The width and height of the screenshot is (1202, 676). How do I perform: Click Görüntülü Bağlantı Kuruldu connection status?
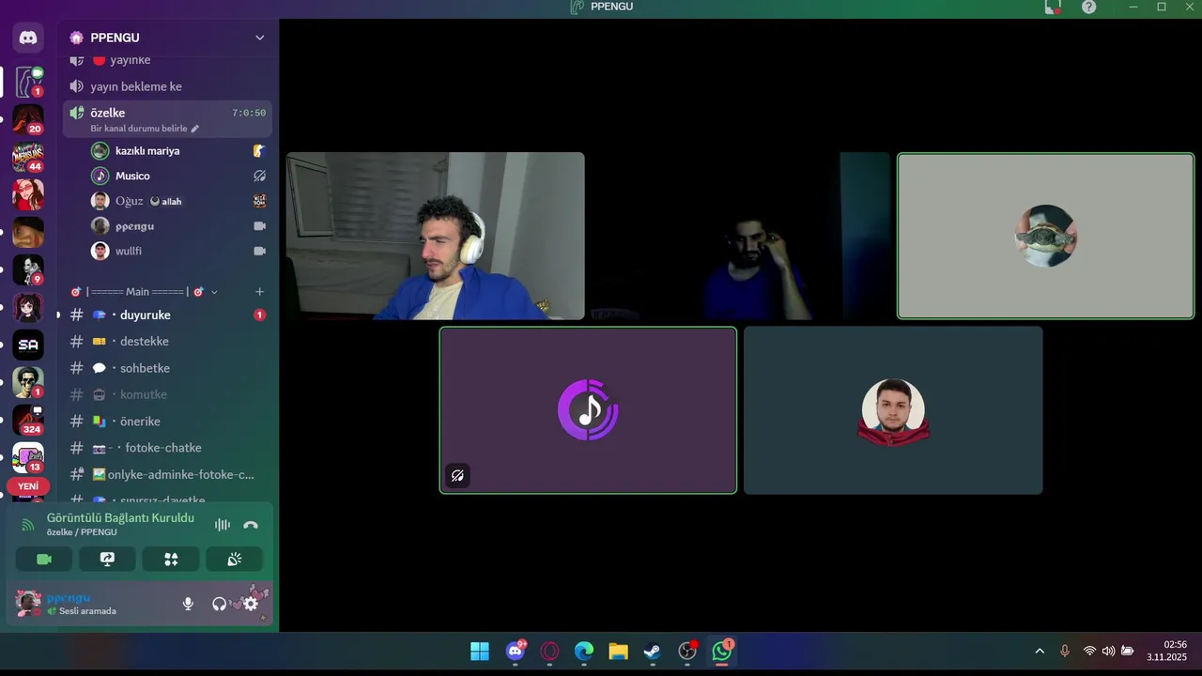tap(120, 518)
